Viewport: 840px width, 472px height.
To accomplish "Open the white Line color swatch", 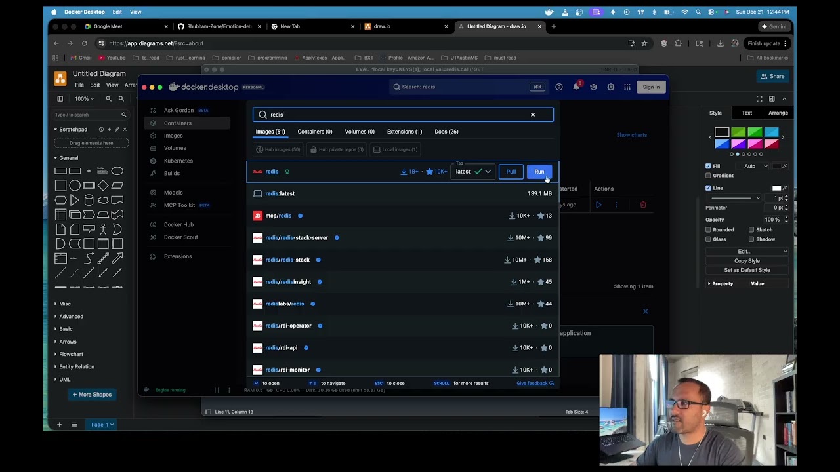I will click(x=776, y=188).
